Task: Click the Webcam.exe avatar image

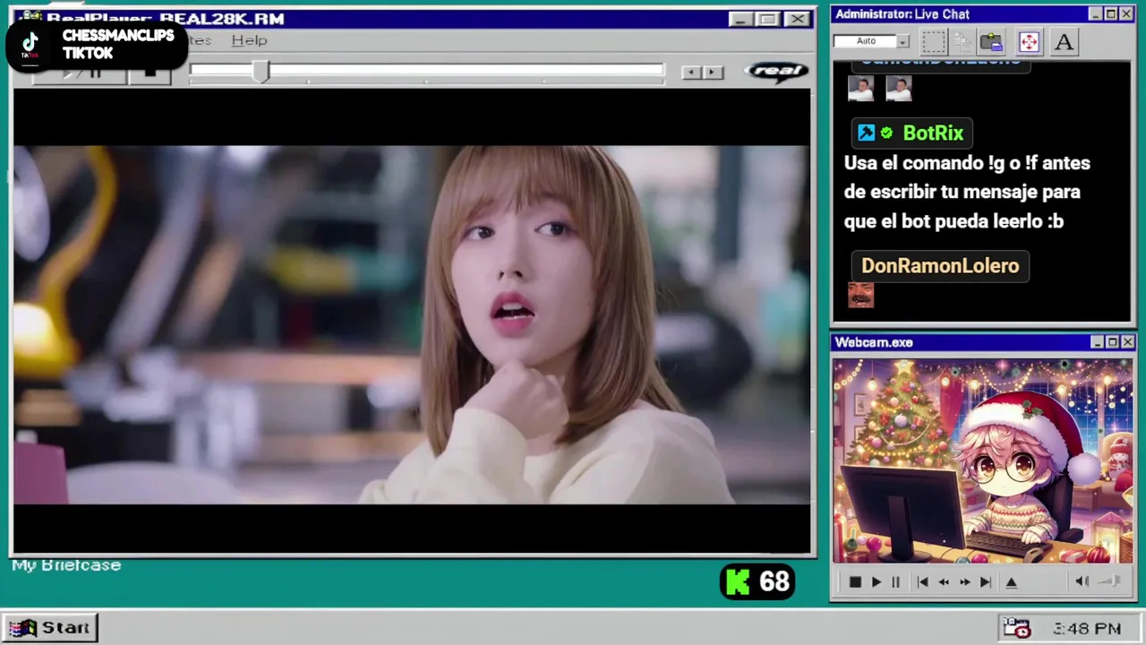Action: [x=982, y=461]
